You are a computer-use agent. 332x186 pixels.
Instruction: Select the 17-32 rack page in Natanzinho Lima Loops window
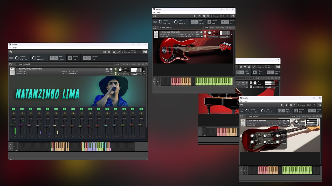point(123,64)
